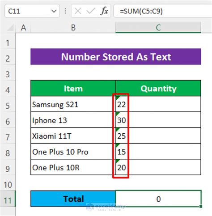Click the 'Quantity' header cell

[158, 88]
